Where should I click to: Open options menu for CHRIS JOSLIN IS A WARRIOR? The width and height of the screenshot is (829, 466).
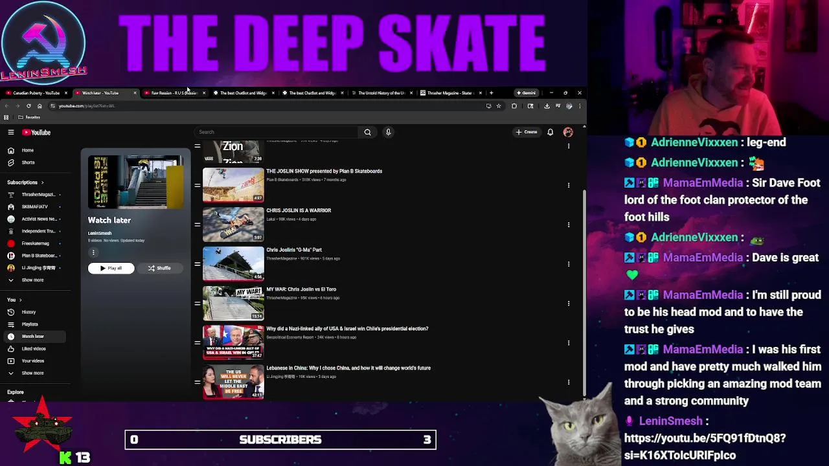pos(569,225)
